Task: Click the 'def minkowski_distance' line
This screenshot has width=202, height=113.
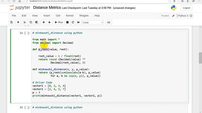Action: (61, 69)
